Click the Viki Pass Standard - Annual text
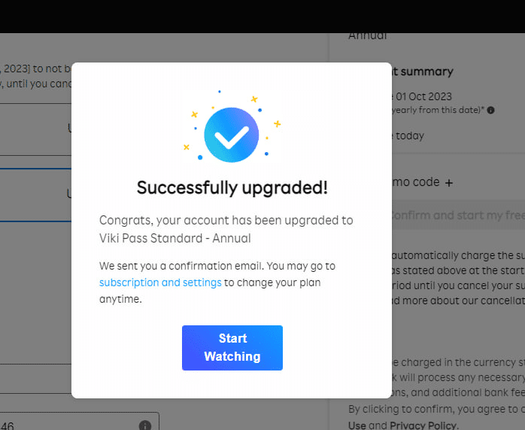Viewport: 525px width, 430px height. point(174,238)
